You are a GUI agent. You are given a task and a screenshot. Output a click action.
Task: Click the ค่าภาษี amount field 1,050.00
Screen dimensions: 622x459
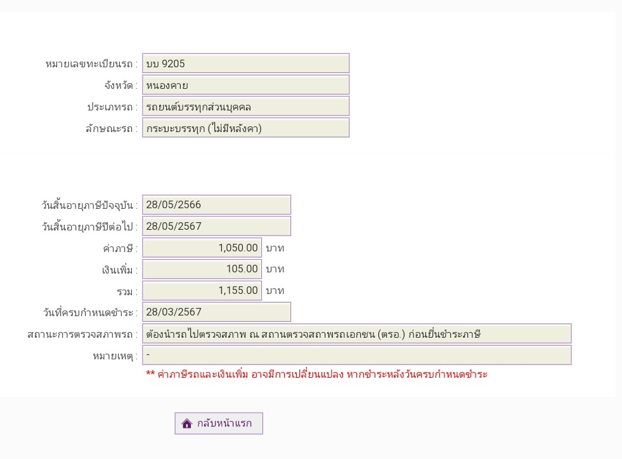point(202,248)
